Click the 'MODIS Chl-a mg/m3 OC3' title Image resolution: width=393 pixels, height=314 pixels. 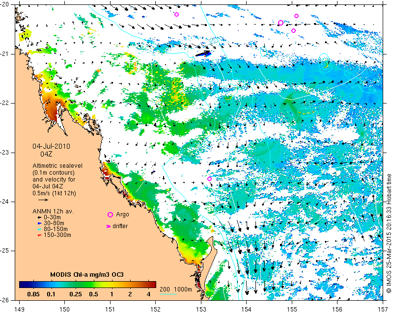point(87,275)
